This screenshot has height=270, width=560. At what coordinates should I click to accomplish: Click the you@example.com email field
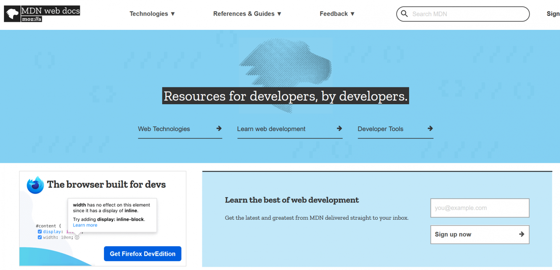coord(479,208)
